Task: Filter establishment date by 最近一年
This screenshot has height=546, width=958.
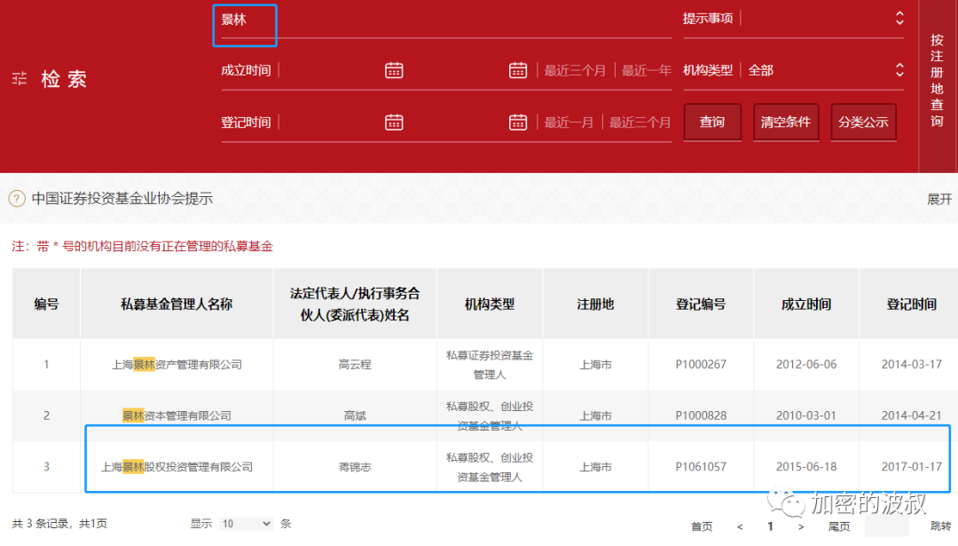Action: (645, 69)
